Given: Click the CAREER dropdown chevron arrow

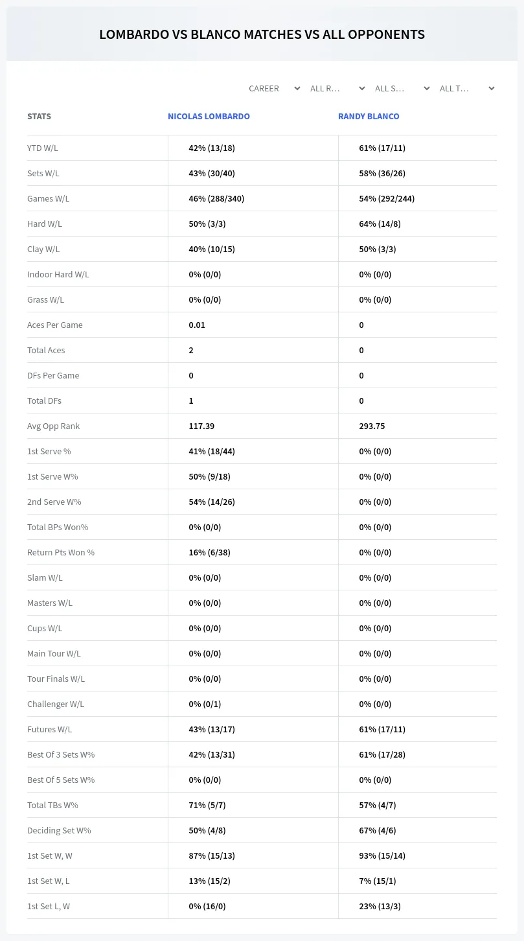Looking at the screenshot, I should [297, 88].
